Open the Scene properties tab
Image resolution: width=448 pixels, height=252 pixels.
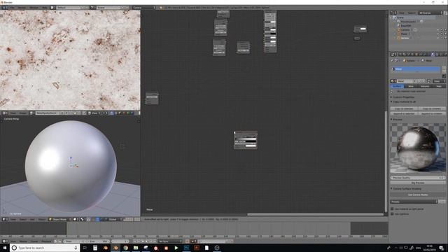[x=408, y=55]
